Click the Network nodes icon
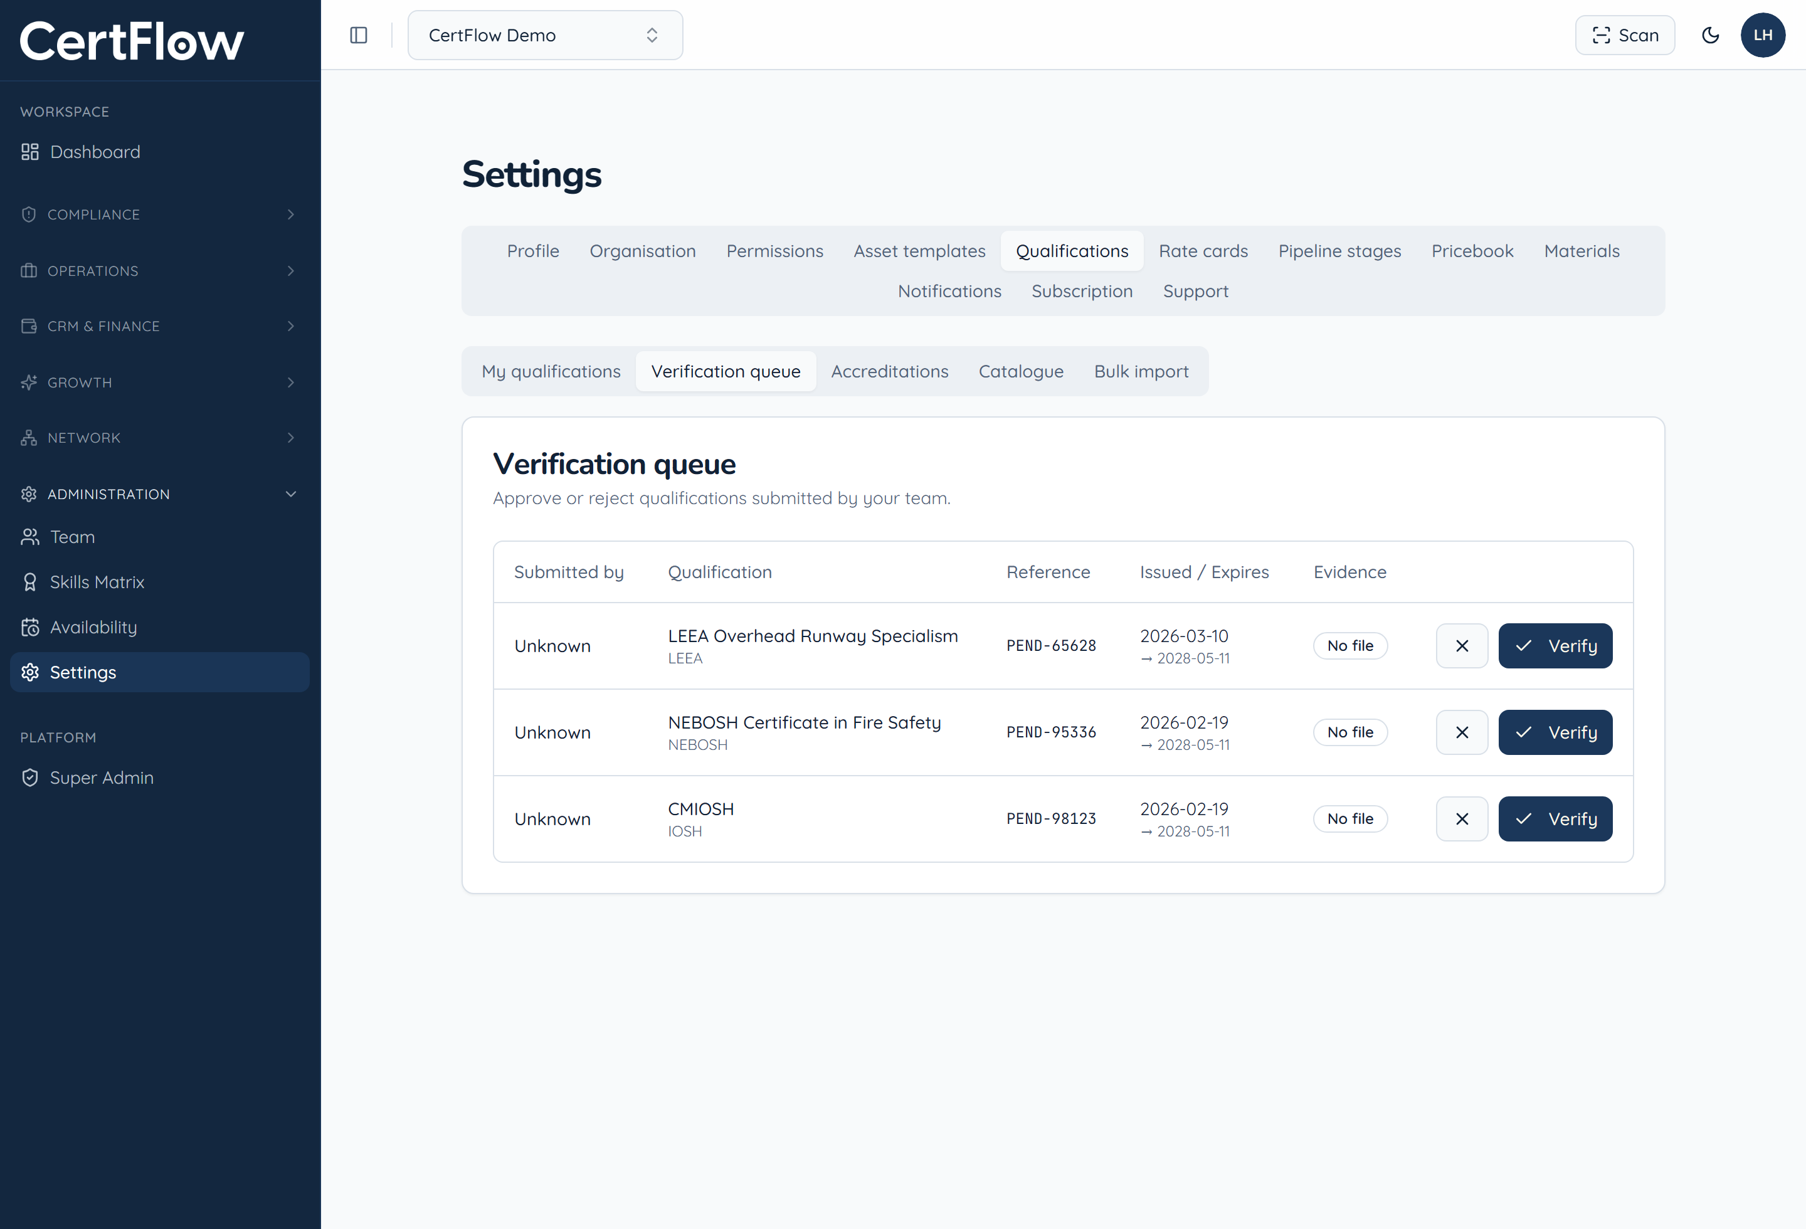 [29, 438]
